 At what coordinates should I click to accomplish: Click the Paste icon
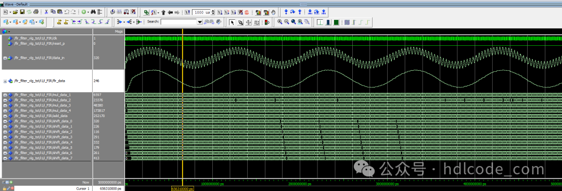(60, 12)
